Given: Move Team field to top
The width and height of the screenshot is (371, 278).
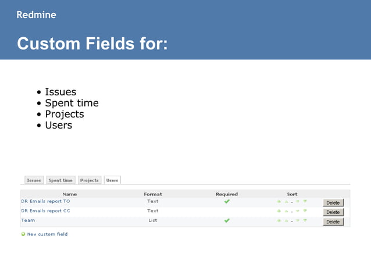Looking at the screenshot, I should [279, 220].
